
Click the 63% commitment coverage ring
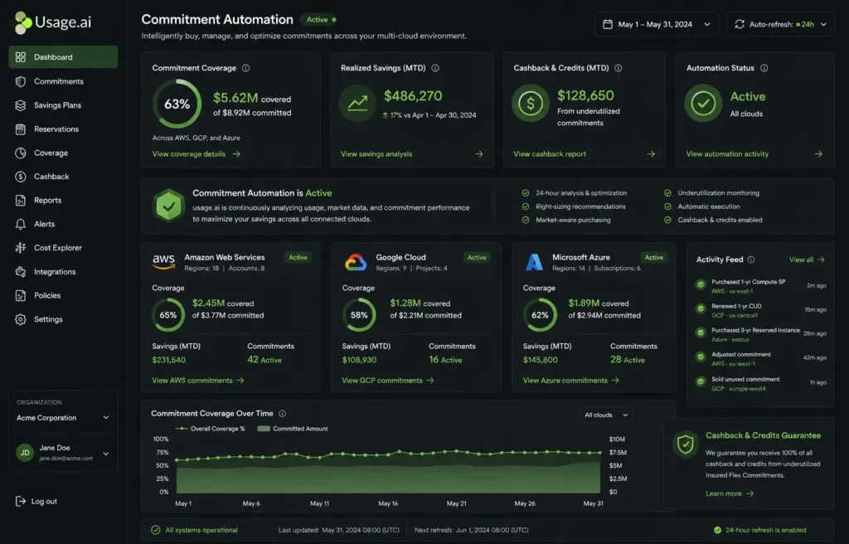coord(177,104)
